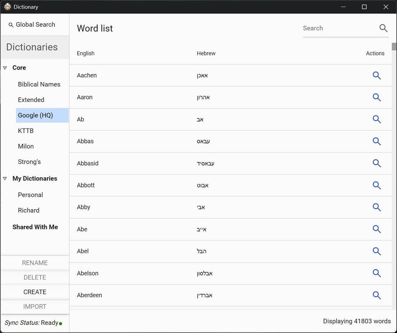Click the Abby row magnifier icon
This screenshot has width=397, height=333.
376,207
